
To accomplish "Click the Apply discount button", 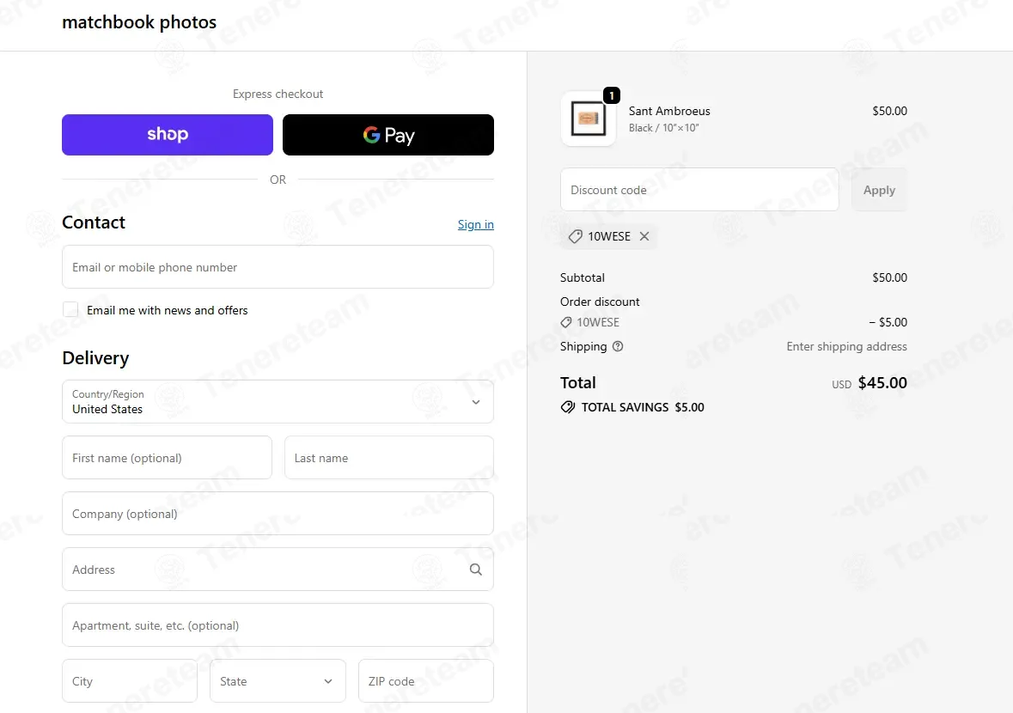I will click(879, 190).
